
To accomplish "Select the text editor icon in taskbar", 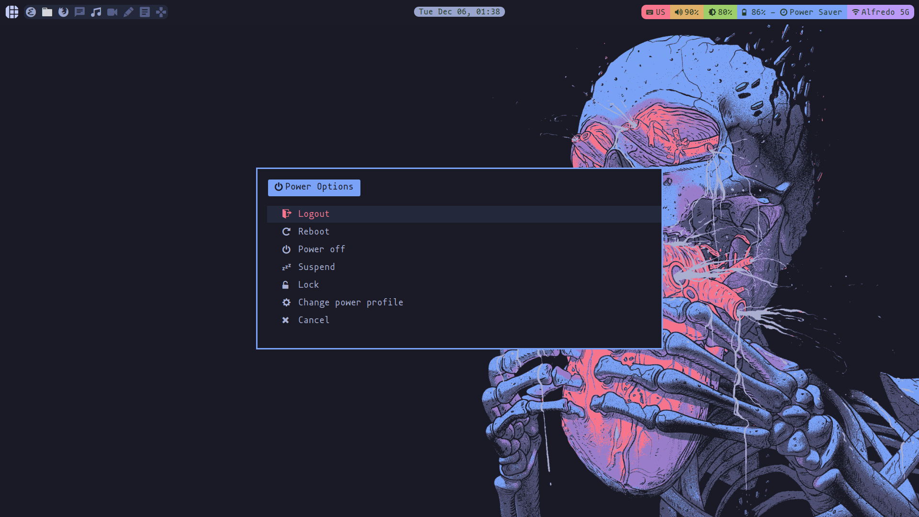I will click(129, 11).
